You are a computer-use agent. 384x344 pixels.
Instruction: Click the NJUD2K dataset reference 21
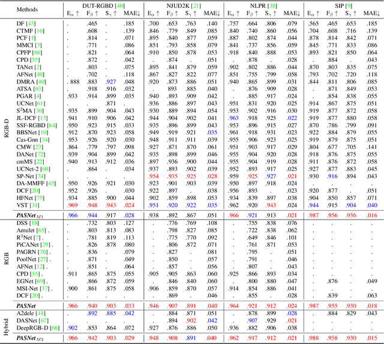[x=196, y=5]
